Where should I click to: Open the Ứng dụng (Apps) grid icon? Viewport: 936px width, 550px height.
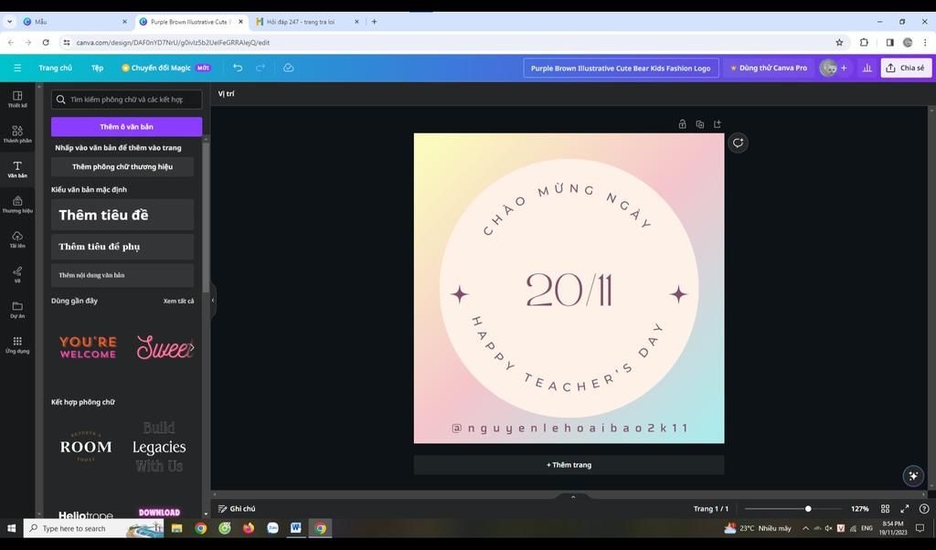coord(17,344)
